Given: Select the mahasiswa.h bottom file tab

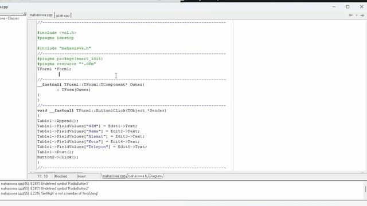Looking at the screenshot, I should click(138, 176).
